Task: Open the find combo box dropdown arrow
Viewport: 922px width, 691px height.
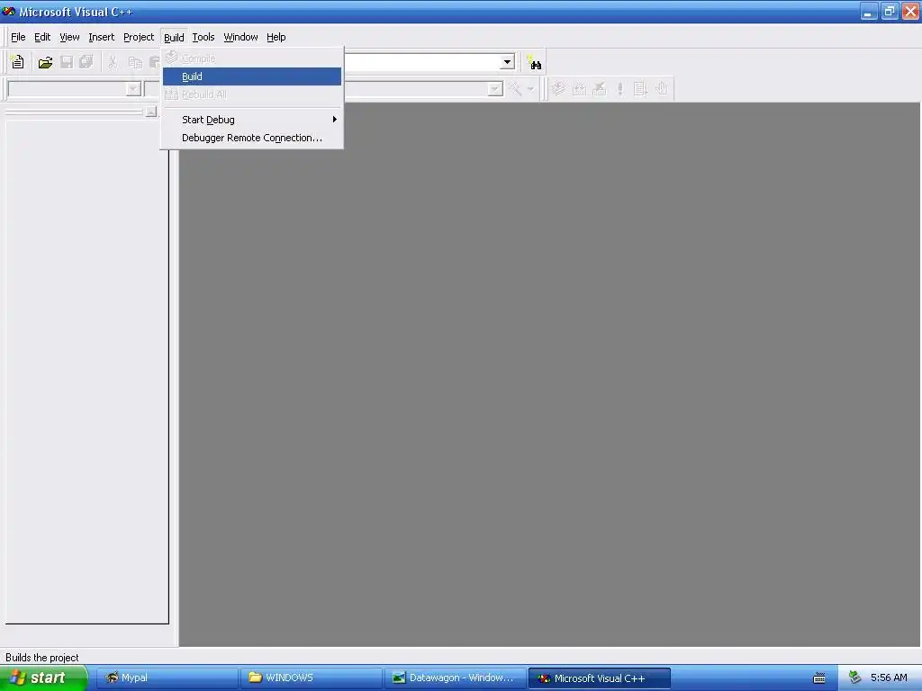Action: click(x=508, y=62)
